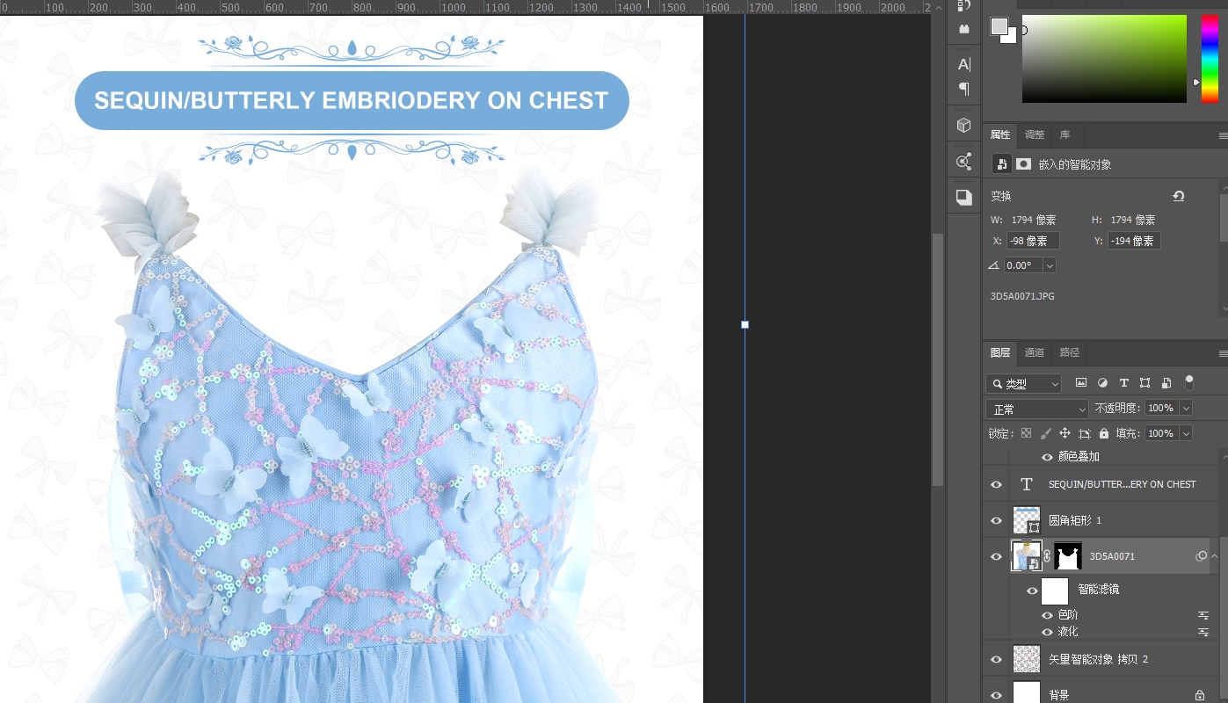1228x703 pixels.
Task: Filter layers by adjustment layer icon
Action: click(x=1102, y=383)
